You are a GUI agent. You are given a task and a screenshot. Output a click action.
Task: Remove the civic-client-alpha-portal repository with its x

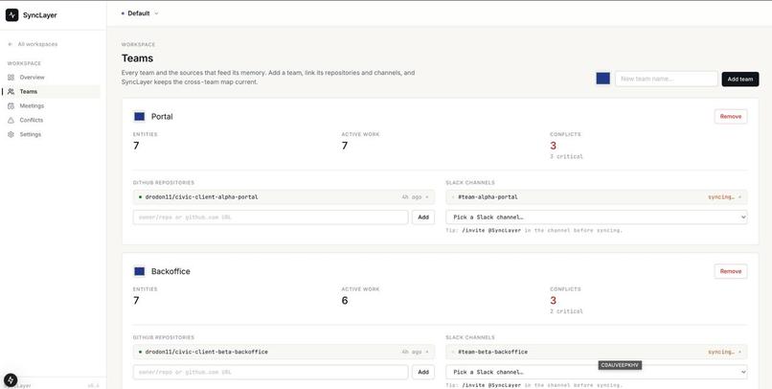[x=427, y=197]
